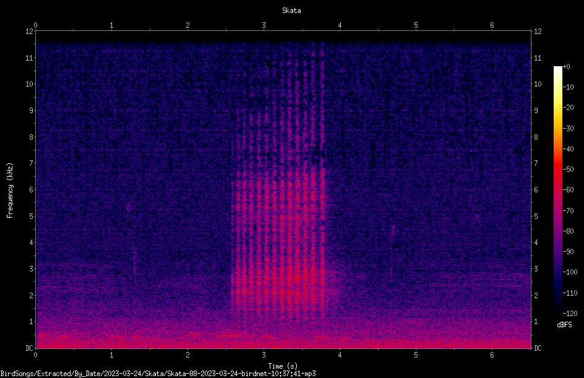Click the Frequency (kHz) axis label
This screenshot has height=378, width=584.
click(10, 191)
